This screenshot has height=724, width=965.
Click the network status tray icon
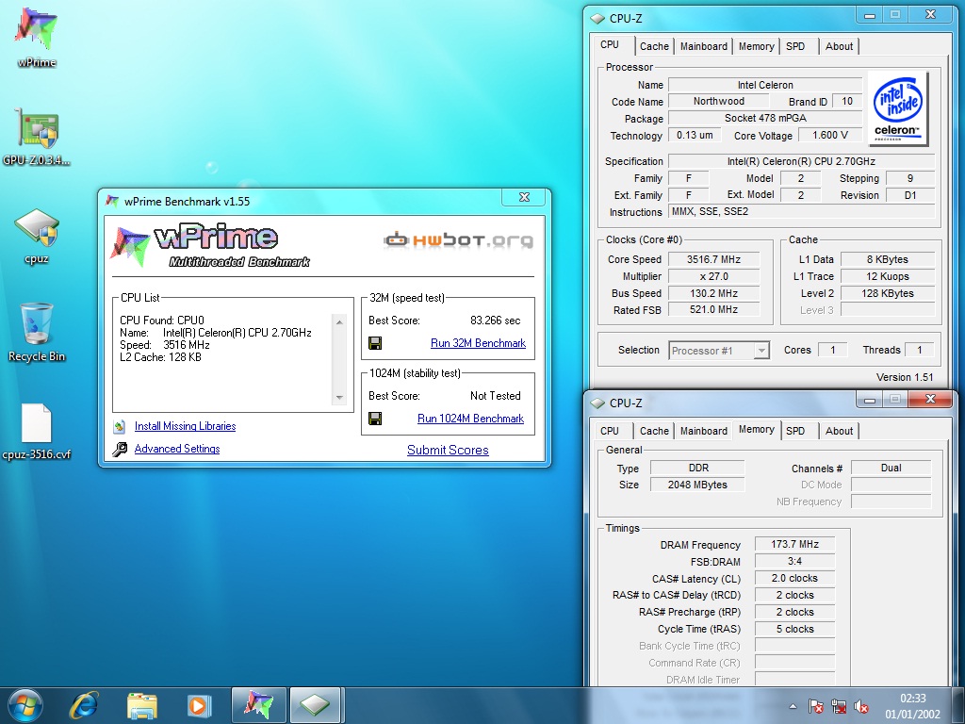pyautogui.click(x=838, y=706)
